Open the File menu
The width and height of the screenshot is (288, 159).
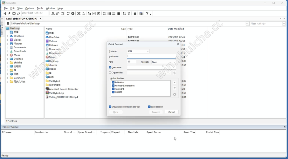pyautogui.click(x=6, y=8)
